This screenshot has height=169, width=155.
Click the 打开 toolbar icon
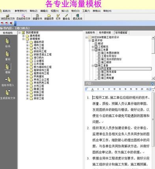click(x=58, y=16)
